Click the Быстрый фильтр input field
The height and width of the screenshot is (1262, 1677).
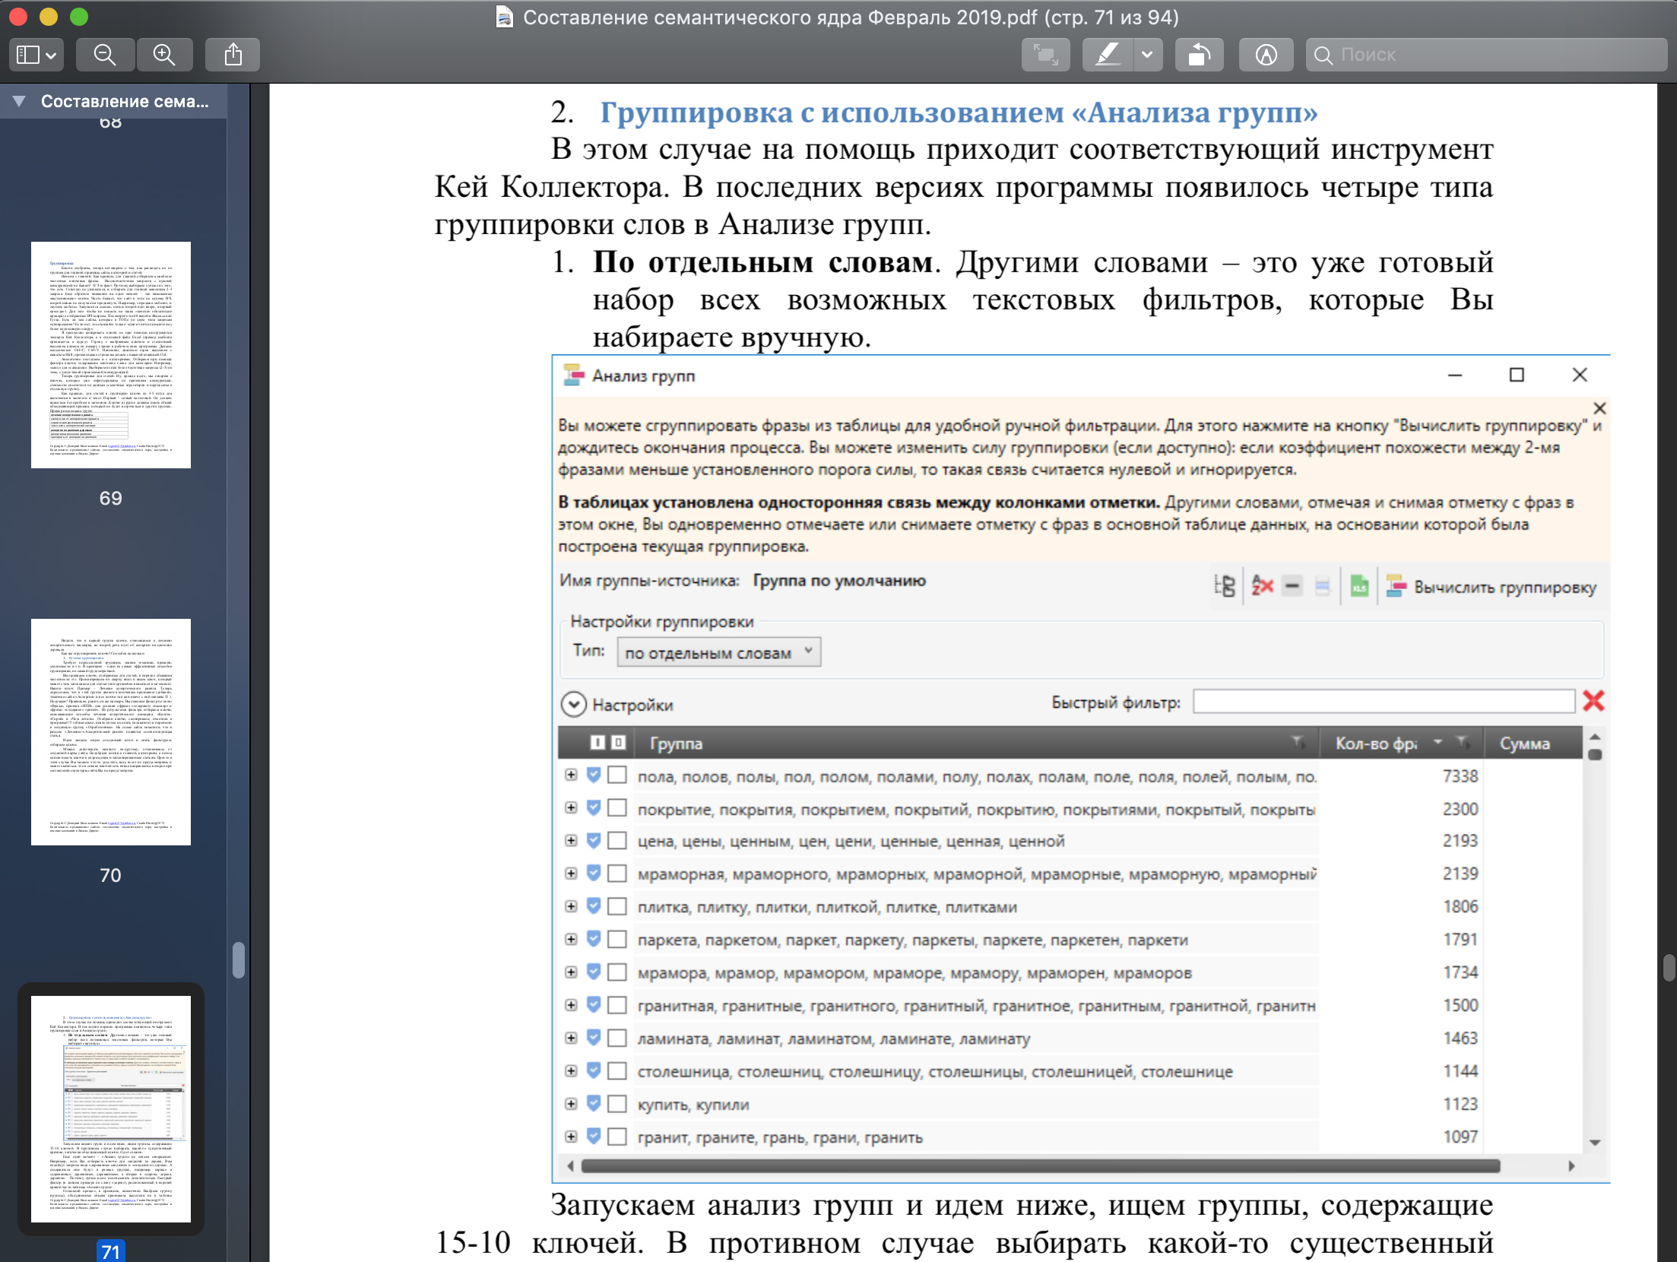(1384, 702)
